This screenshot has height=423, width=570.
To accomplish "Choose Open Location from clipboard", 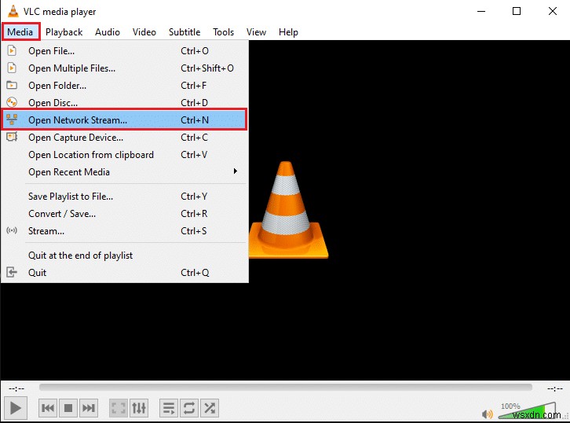I will tap(125, 155).
